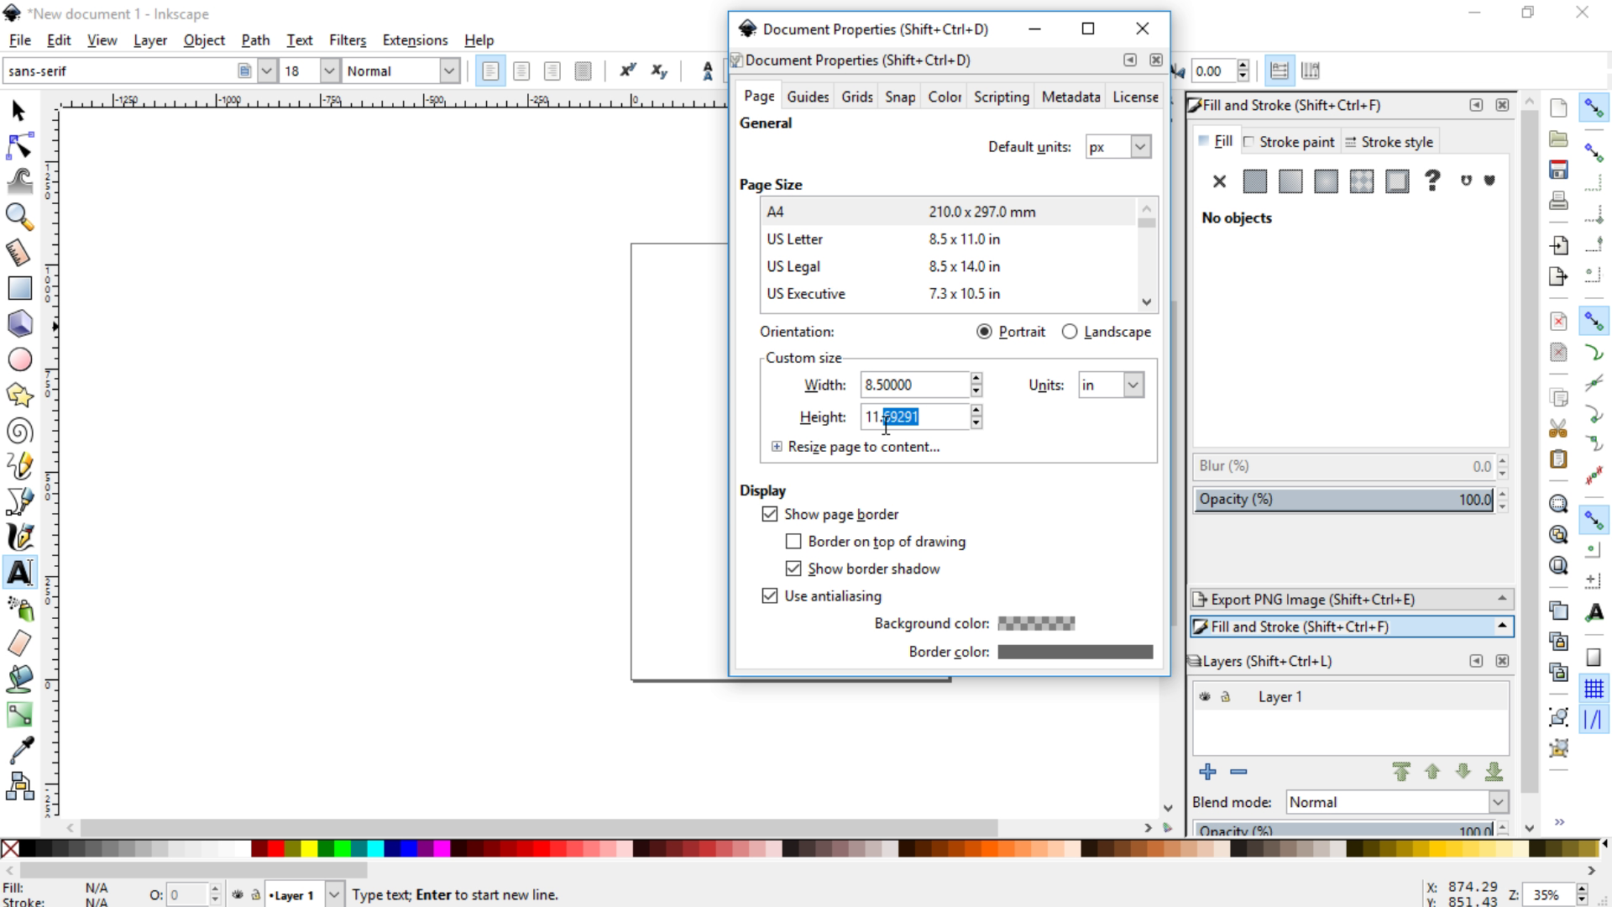Screen dimensions: 1612x907
Task: Select the Star polygon tool
Action: click(x=18, y=395)
